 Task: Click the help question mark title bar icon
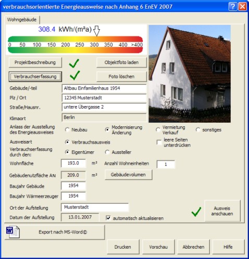click(233, 7)
